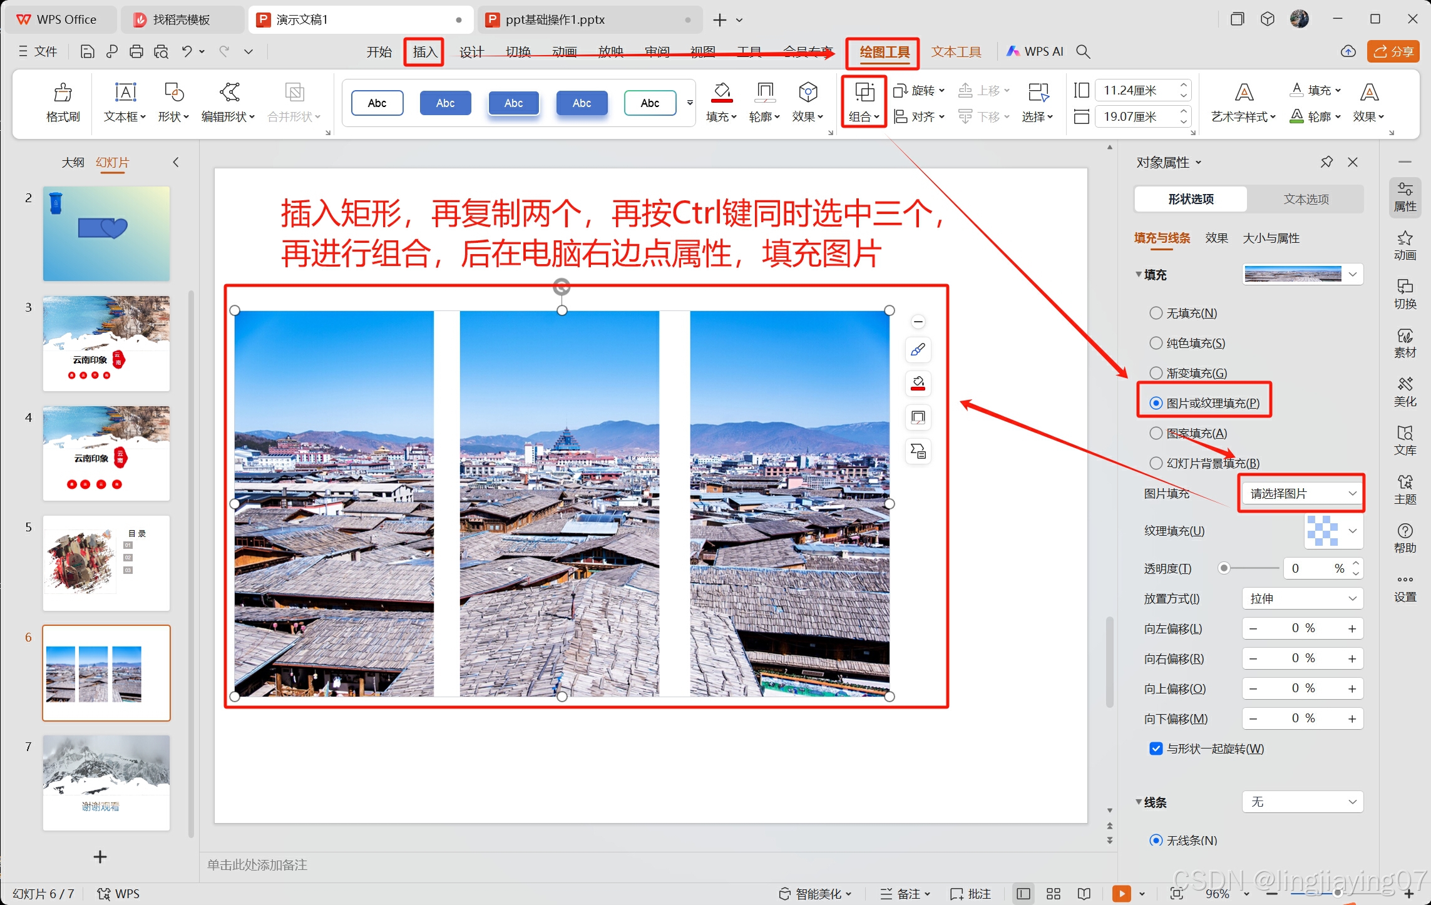Click the print icon in quick toolbar
Viewport: 1431px width, 905px height.
(136, 52)
